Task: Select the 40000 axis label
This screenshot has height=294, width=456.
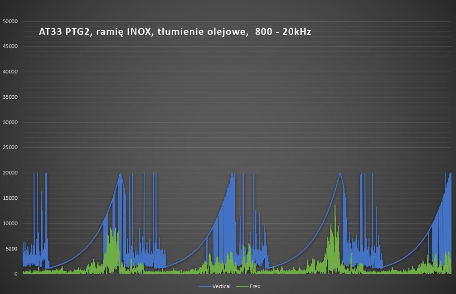Action: click(x=10, y=72)
